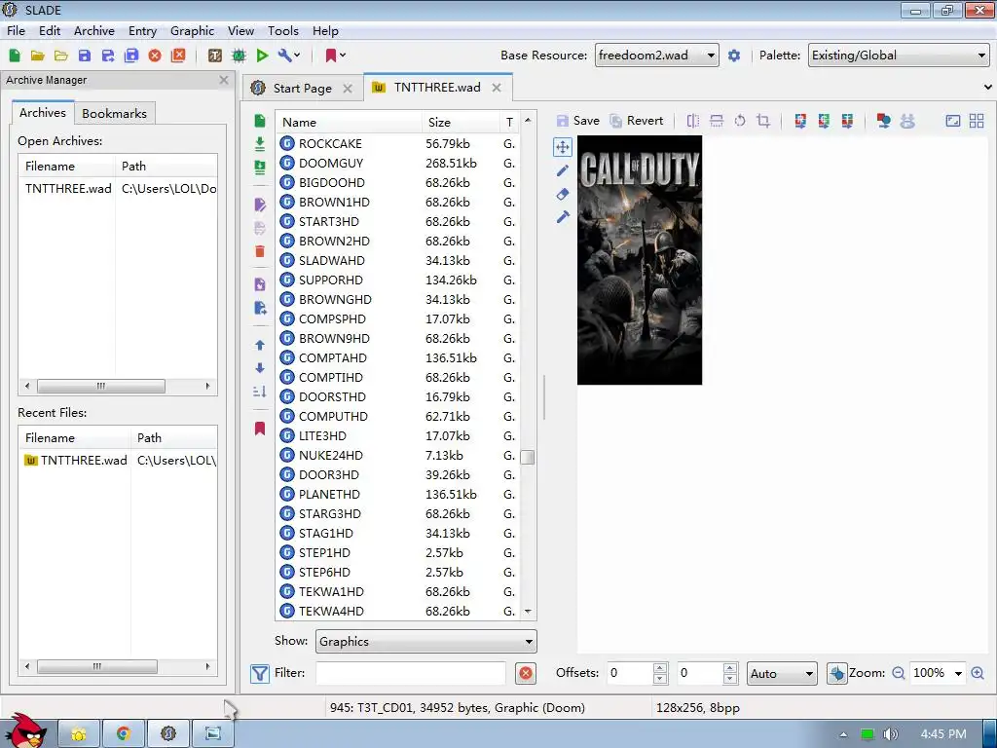Click the Rotate graphic icon

point(740,121)
